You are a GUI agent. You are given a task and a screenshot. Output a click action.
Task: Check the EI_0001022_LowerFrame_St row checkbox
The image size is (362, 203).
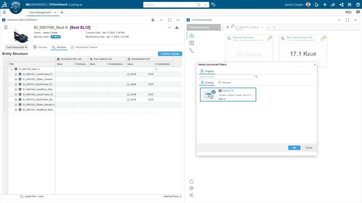5,94
